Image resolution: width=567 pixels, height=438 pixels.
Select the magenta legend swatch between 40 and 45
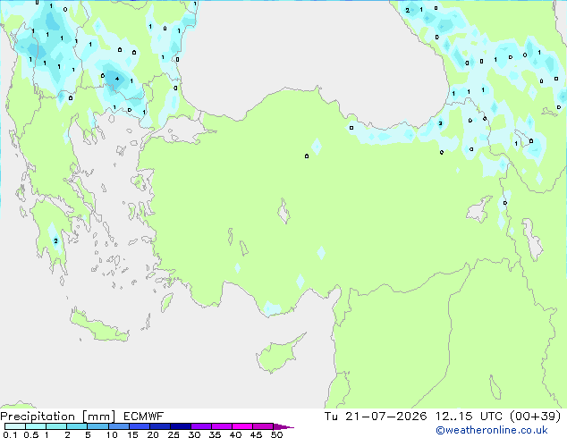(242, 426)
